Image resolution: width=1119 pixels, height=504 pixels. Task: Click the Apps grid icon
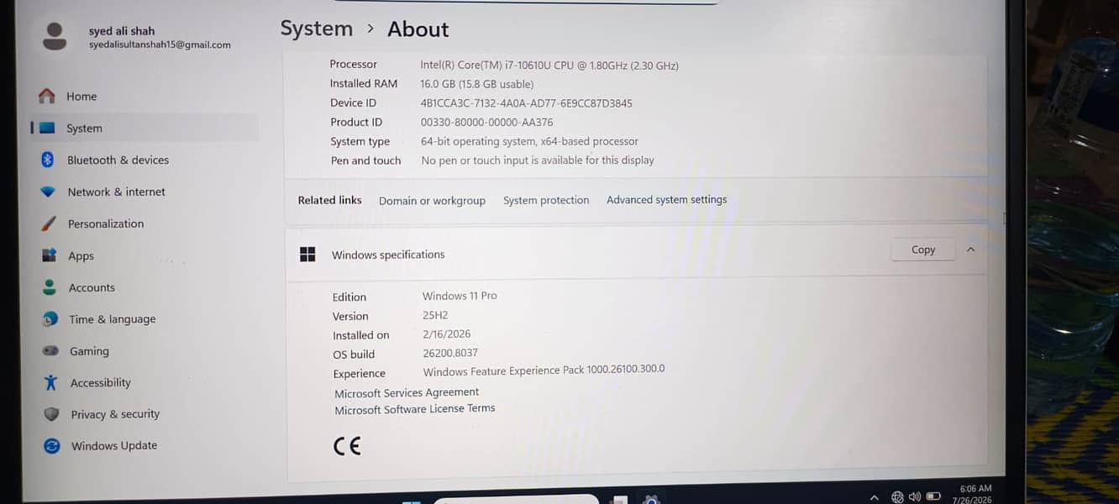50,255
